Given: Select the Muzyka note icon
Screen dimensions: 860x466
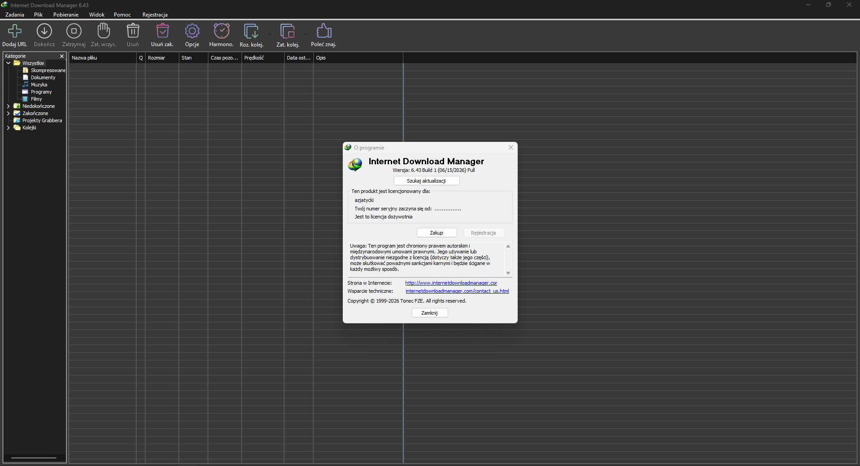Looking at the screenshot, I should click(26, 85).
